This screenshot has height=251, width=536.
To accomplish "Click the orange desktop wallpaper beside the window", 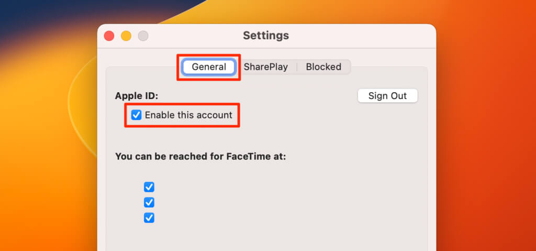I will (485, 137).
